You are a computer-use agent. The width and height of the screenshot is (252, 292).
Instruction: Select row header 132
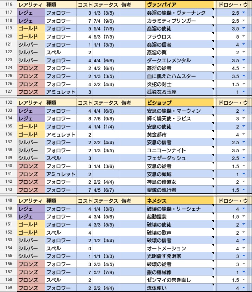[8, 103]
